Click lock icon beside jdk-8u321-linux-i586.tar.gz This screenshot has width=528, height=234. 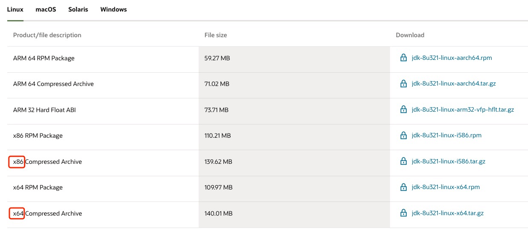403,162
